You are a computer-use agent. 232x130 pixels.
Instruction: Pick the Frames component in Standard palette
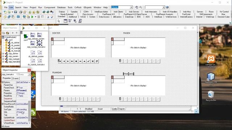(65, 21)
